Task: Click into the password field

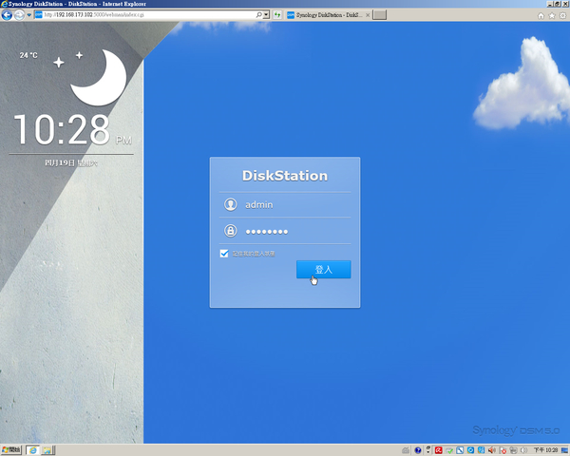Action: (x=294, y=231)
